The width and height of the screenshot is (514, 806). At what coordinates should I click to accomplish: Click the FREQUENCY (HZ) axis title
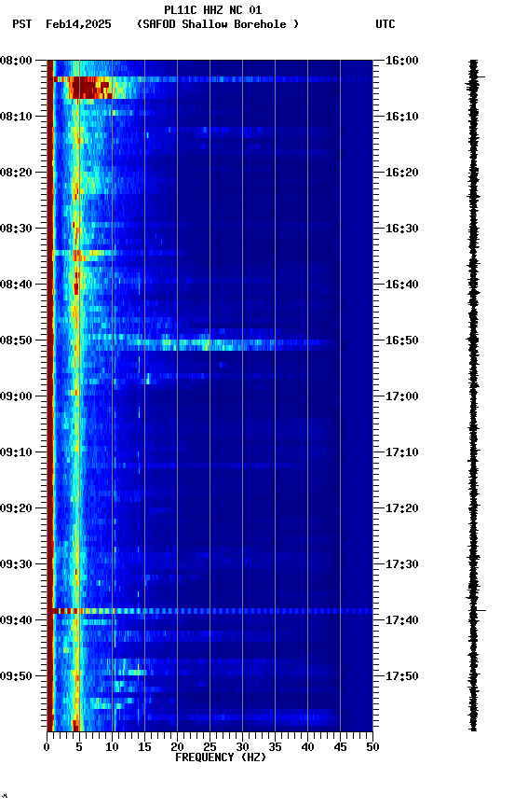221,757
